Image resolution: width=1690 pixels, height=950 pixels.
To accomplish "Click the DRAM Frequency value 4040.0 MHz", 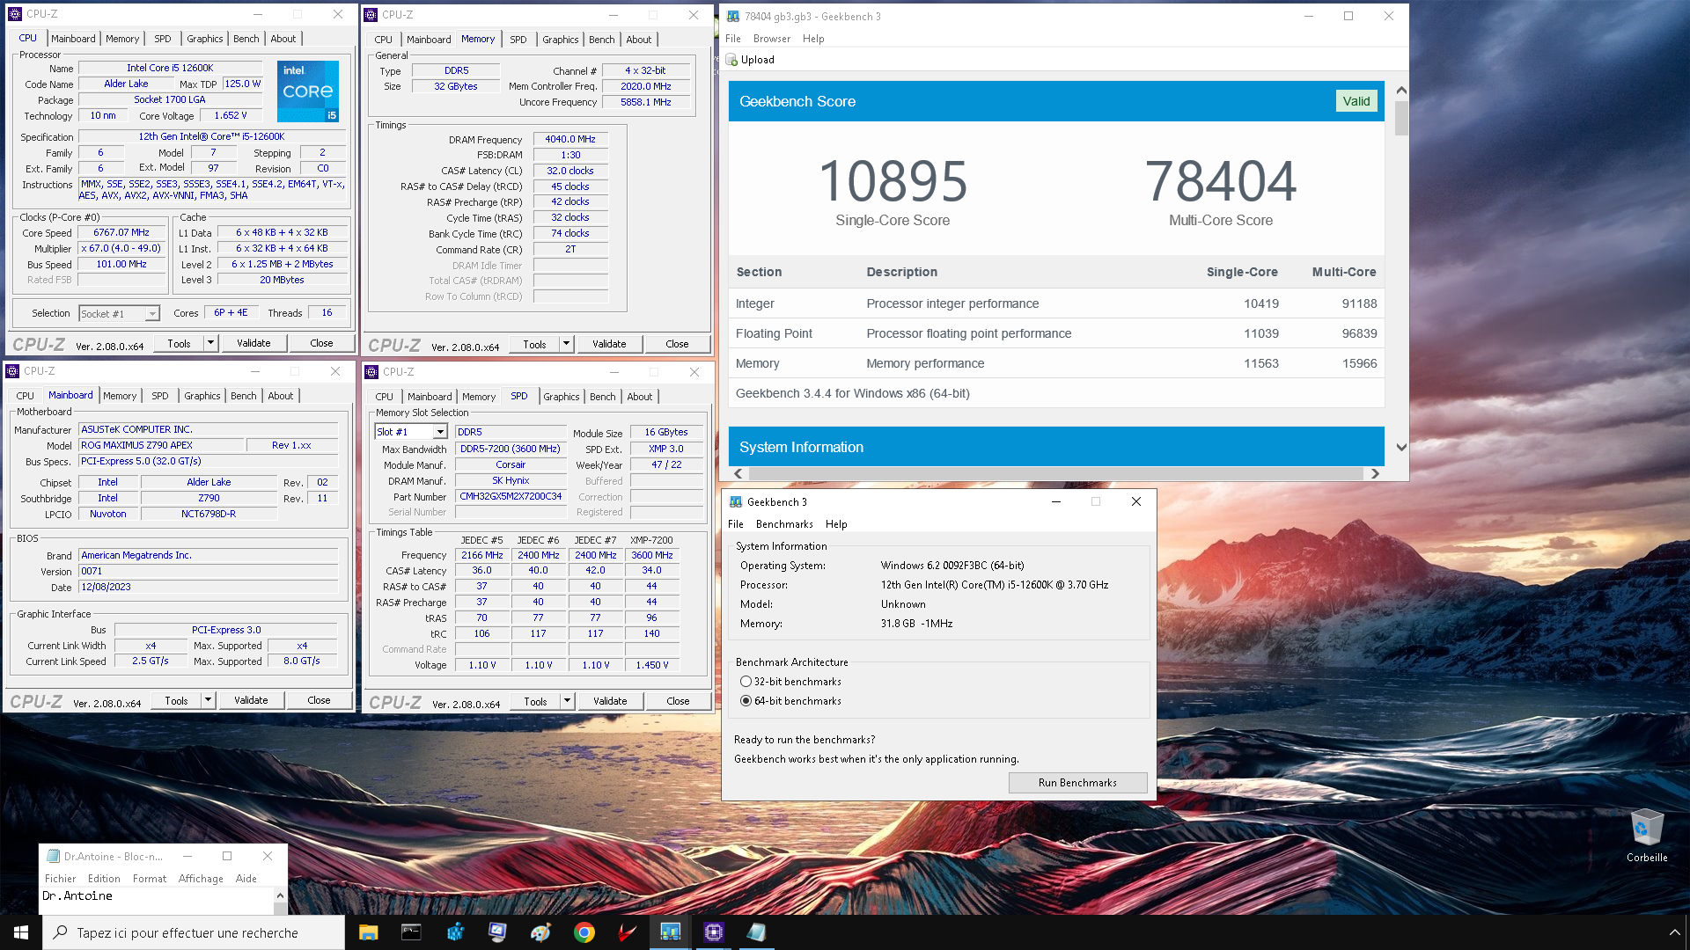I will coord(569,139).
